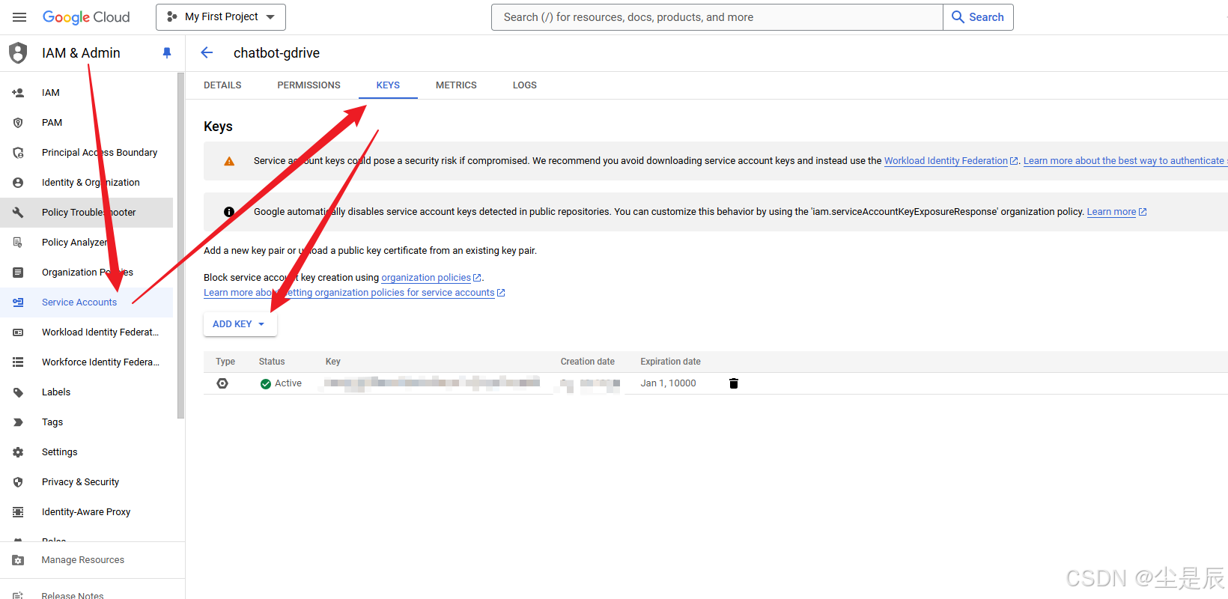Click the Principal Access Boundary icon
The width and height of the screenshot is (1228, 599).
(x=18, y=153)
